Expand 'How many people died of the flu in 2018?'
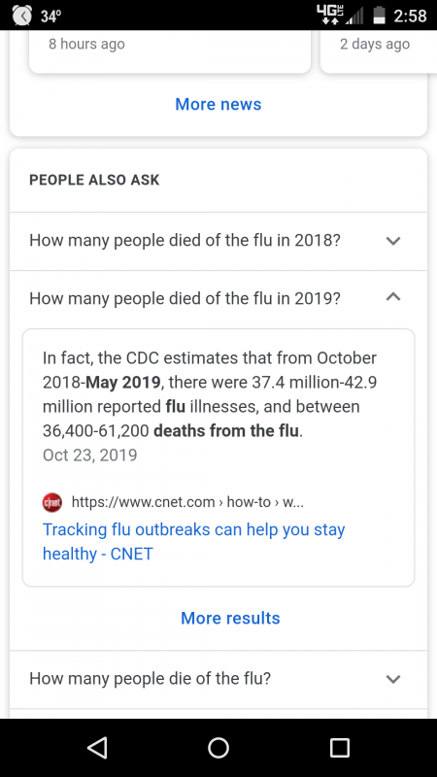The height and width of the screenshot is (777, 437). (x=218, y=241)
